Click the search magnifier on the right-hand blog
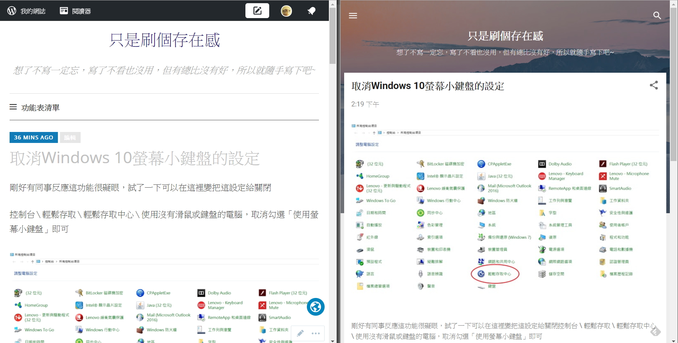Image resolution: width=678 pixels, height=343 pixels. [657, 16]
